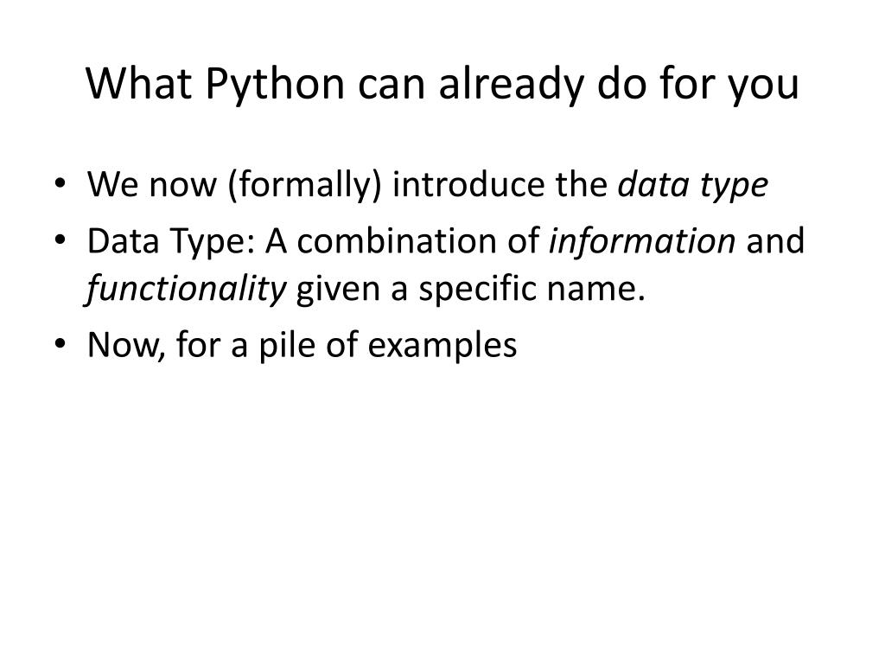This screenshot has height=664, width=885.
Task: Click 'We now' at start of first bullet
Action: pyautogui.click(x=152, y=185)
